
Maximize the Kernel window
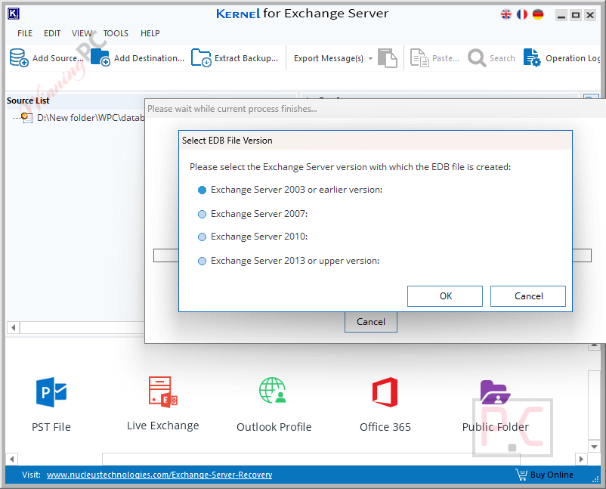click(576, 15)
